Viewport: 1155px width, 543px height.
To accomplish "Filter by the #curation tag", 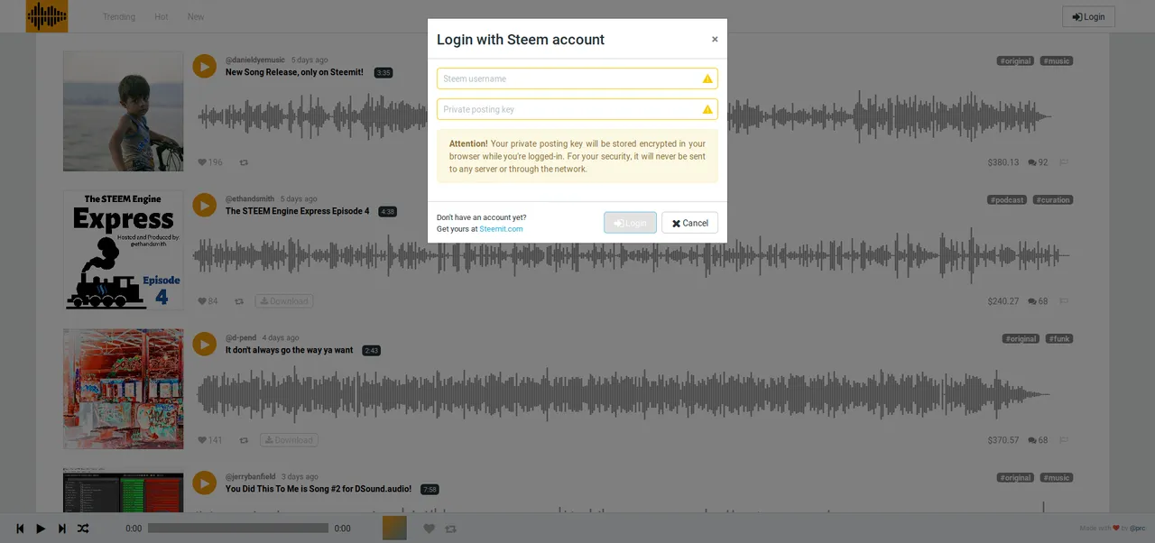I will coord(1053,200).
